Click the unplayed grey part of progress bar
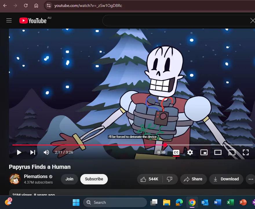The image size is (255, 209). 210,145
